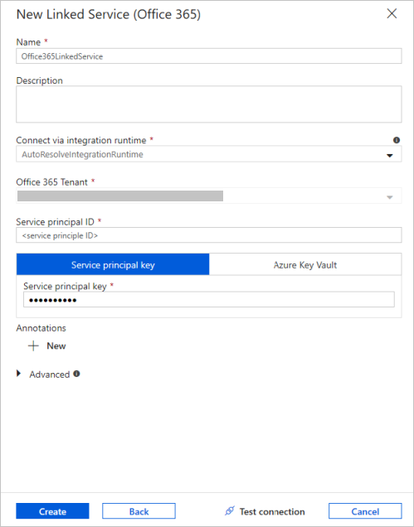
Task: Open the integration runtime dropdown
Action: pos(209,154)
